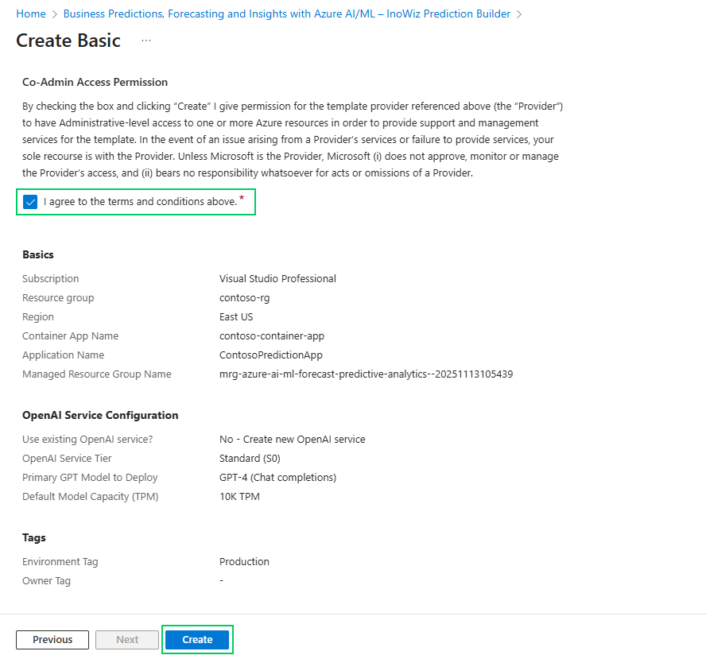Toggle the agree to terms checkbox
706x659 pixels.
point(30,202)
